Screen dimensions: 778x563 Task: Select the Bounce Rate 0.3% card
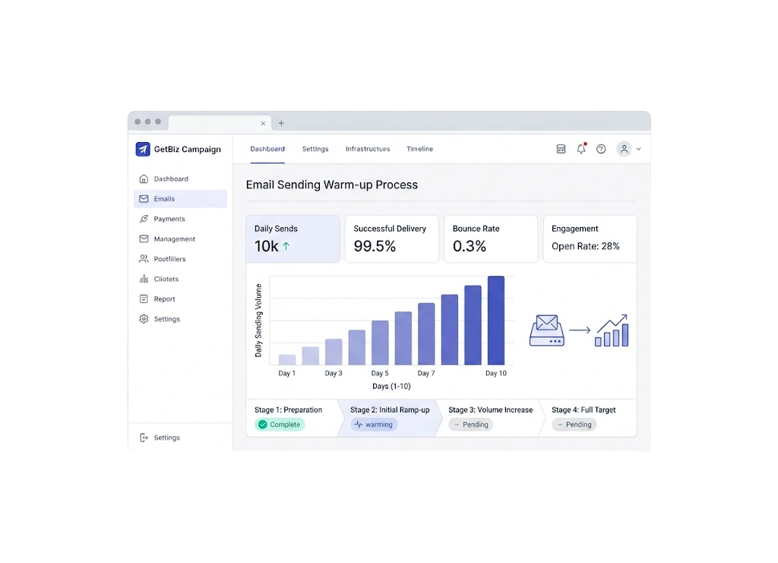[x=491, y=239]
